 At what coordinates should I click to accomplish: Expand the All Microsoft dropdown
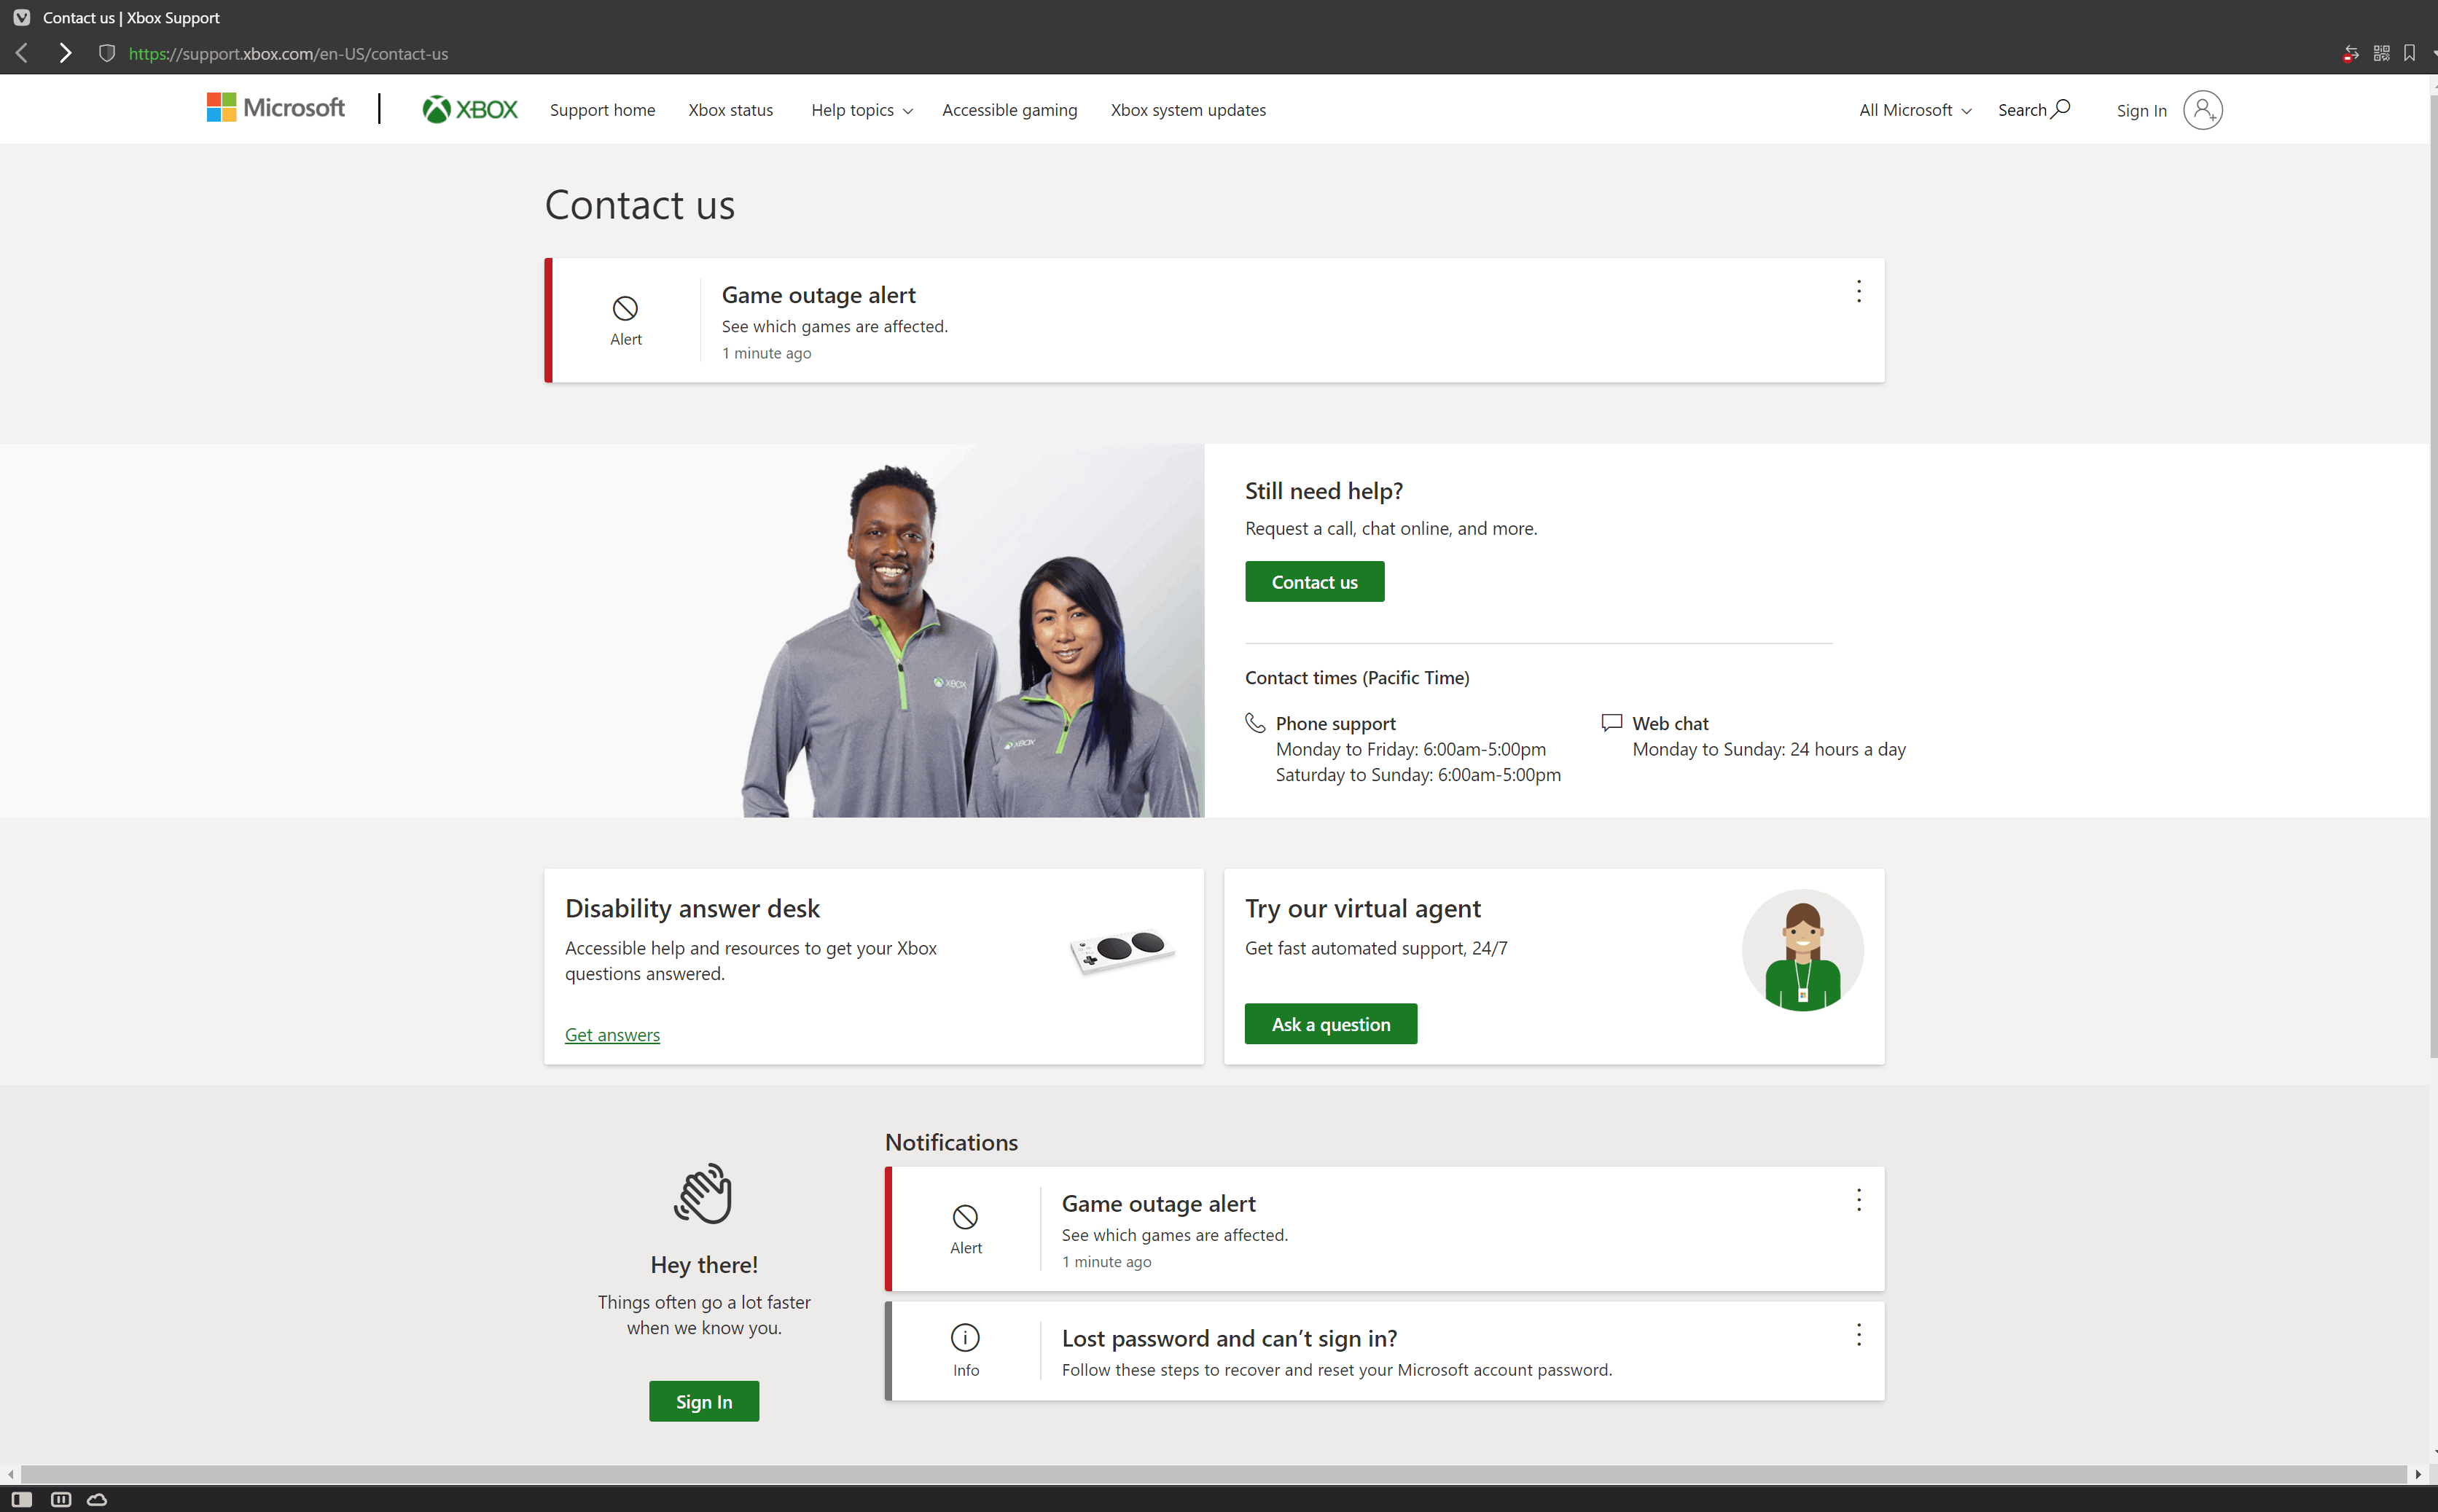click(1909, 110)
